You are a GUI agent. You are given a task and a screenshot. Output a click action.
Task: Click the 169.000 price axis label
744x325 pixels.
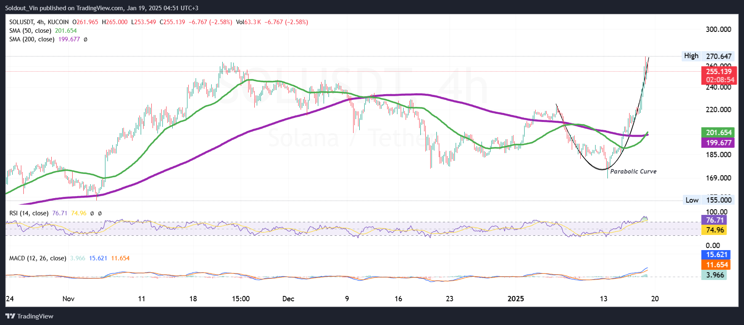click(x=718, y=178)
